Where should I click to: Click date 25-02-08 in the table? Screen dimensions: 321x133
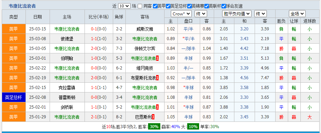pyautogui.click(x=38, y=98)
